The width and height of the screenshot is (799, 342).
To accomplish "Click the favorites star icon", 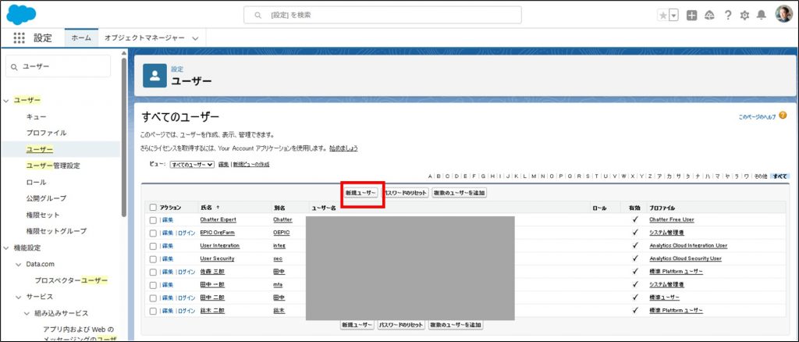I will pos(662,16).
